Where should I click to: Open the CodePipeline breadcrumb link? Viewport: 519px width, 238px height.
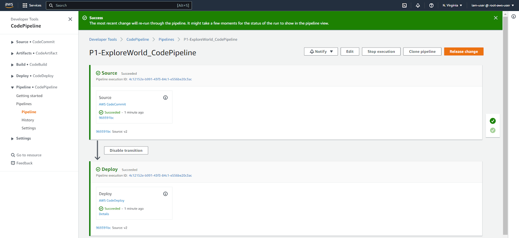click(138, 39)
